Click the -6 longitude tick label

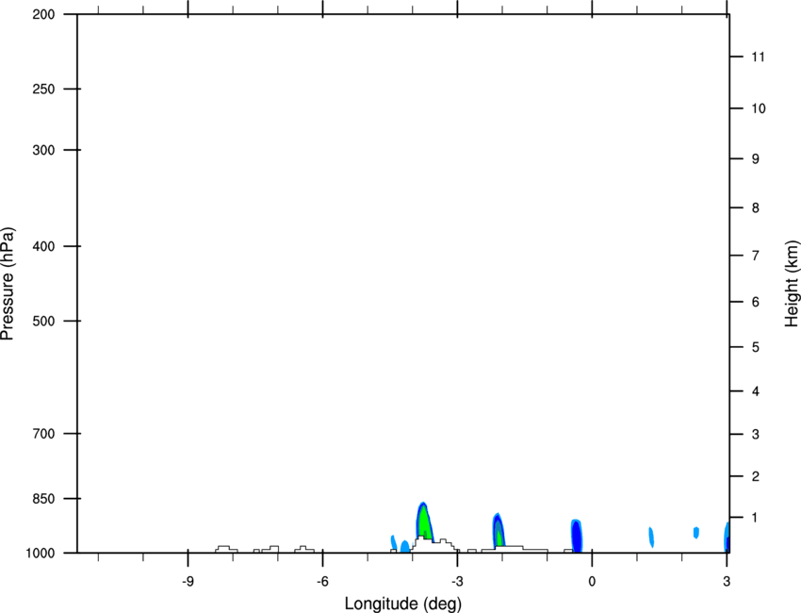tap(322, 582)
